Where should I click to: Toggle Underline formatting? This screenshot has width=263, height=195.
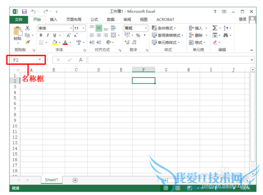click(x=55, y=35)
